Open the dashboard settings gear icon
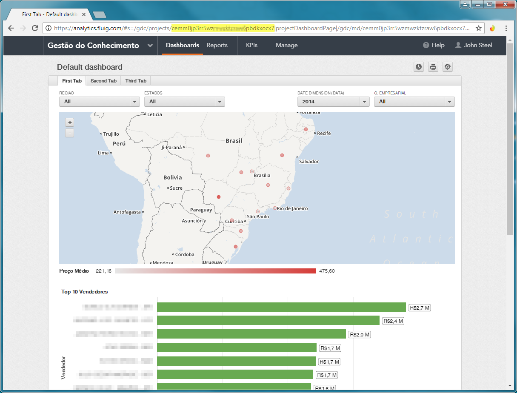The image size is (517, 393). tap(447, 67)
